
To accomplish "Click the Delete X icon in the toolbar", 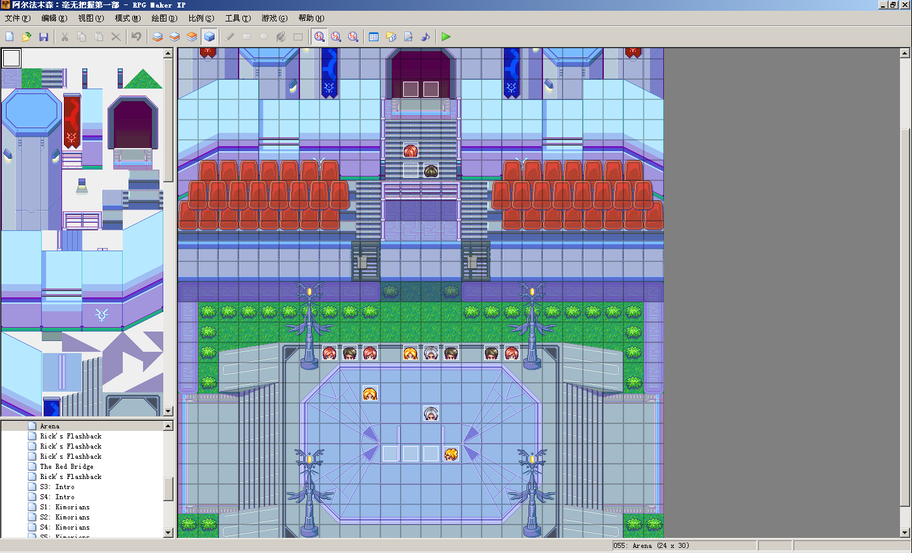I will pyautogui.click(x=116, y=37).
